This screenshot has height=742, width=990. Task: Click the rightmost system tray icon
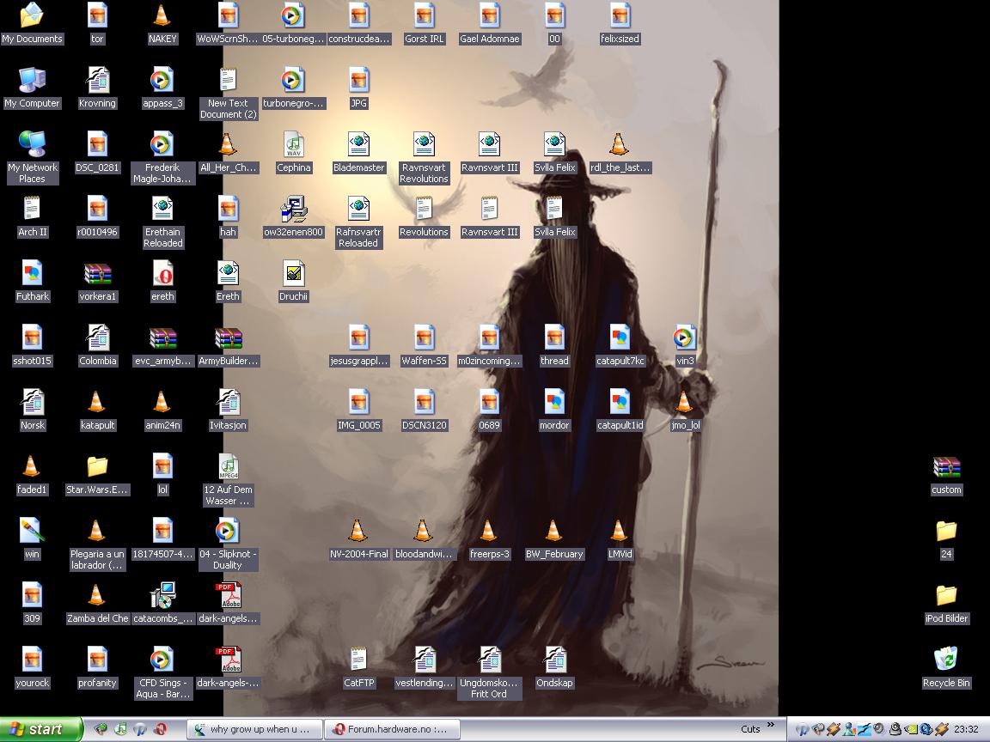pos(942,729)
